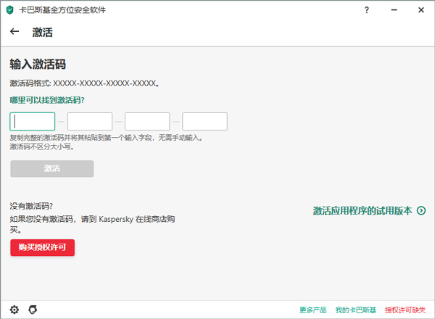Minimize the Kaspersky window
435x319 pixels.
(394, 10)
